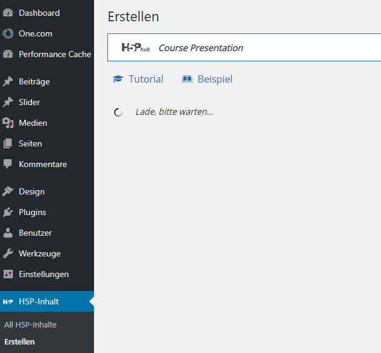381x353 pixels.
Task: Click the Benutzer user icon
Action: tap(8, 233)
